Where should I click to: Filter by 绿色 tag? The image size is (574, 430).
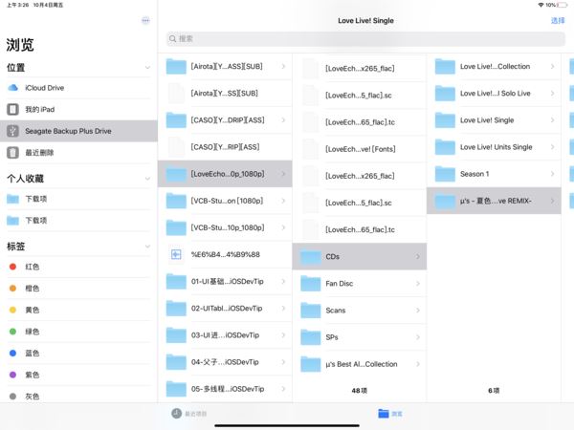tap(78, 332)
